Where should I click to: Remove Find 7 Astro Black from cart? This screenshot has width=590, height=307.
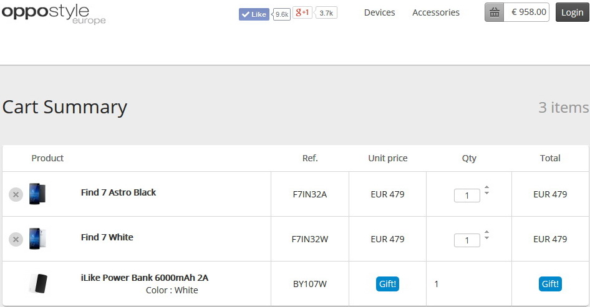16,195
